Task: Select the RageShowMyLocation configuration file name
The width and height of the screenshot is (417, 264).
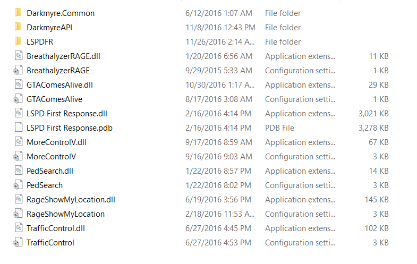Action: coord(65,214)
